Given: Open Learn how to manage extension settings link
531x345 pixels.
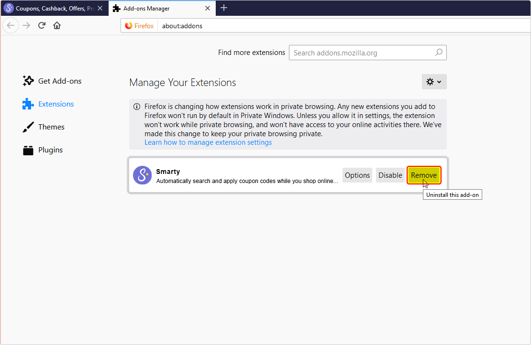Looking at the screenshot, I should pyautogui.click(x=208, y=142).
